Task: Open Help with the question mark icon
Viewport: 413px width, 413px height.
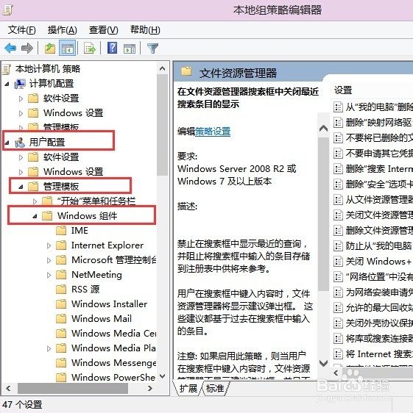Action: click(x=112, y=48)
